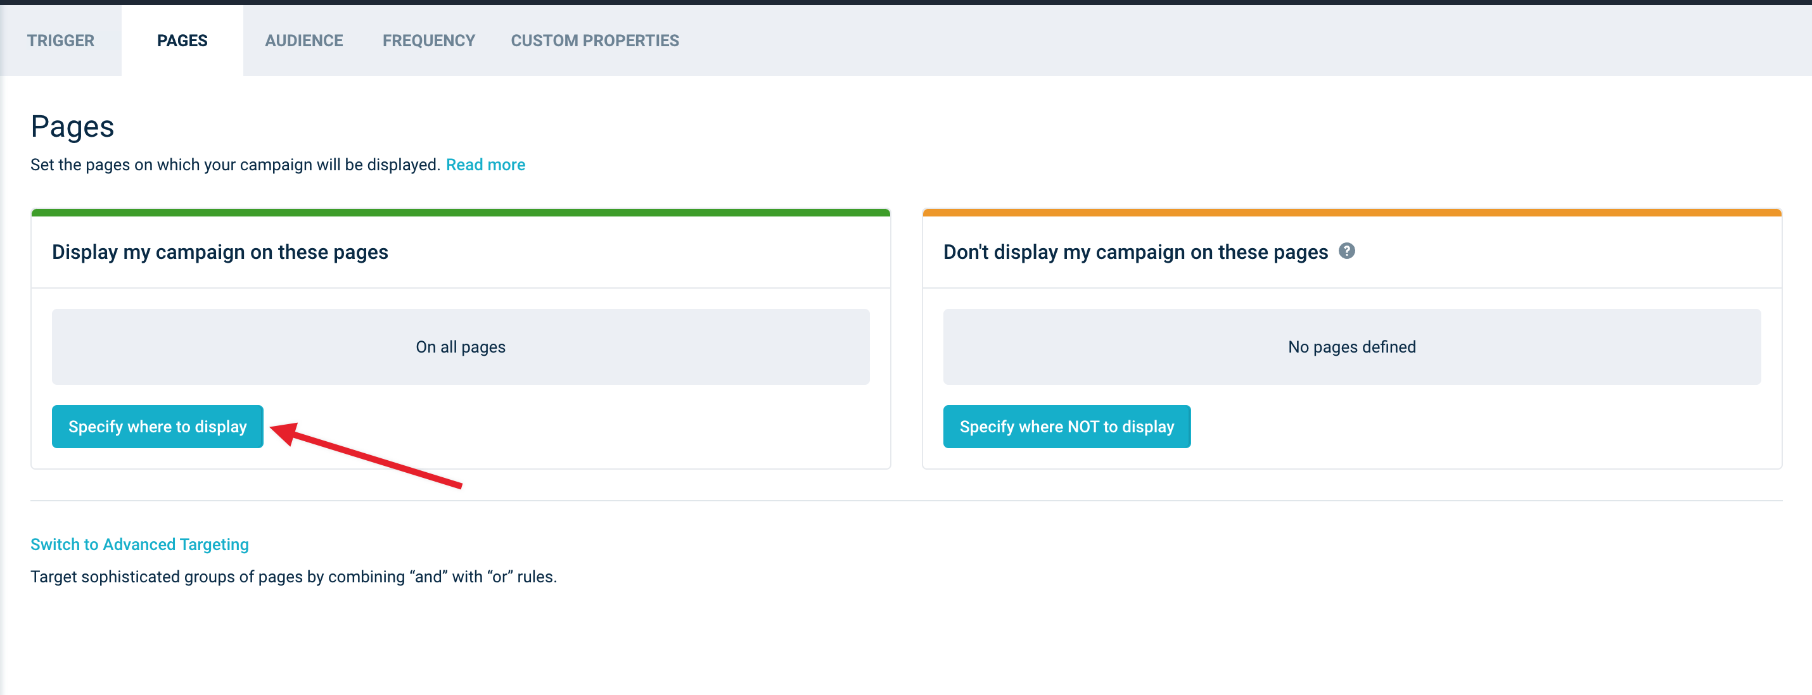This screenshot has width=1812, height=695.
Task: Go to the Frequency tab
Action: coord(428,41)
